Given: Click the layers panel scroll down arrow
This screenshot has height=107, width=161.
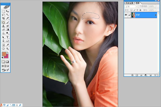Looking at the screenshot, I should point(158,73).
